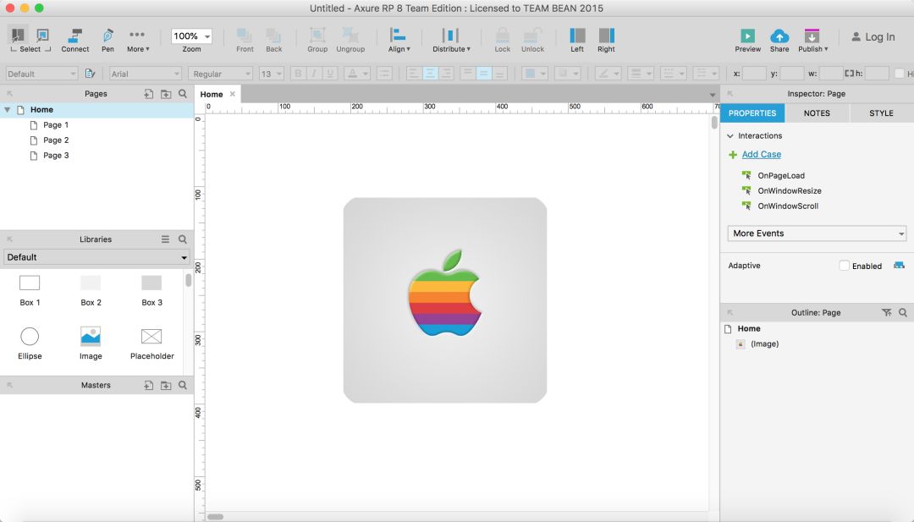
Task: Open the More Events dropdown
Action: tap(817, 233)
